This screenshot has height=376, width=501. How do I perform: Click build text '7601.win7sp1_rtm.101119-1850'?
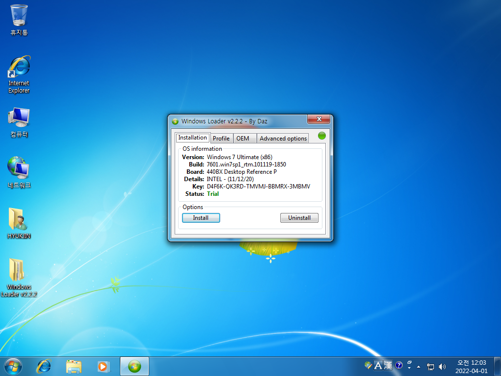(x=247, y=164)
